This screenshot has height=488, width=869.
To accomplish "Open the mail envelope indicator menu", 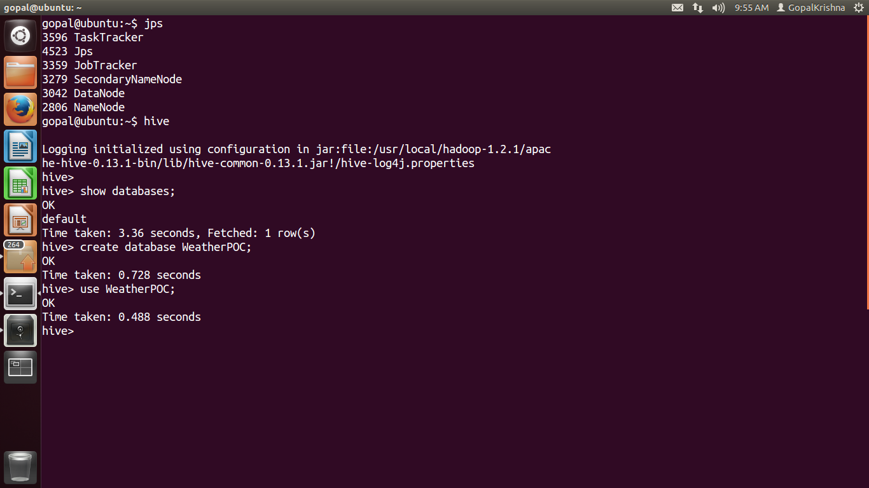I will pos(678,8).
